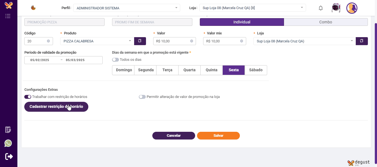The height and width of the screenshot is (167, 377).
Task: Click the copy icon beside Loja field
Action: click(x=362, y=41)
